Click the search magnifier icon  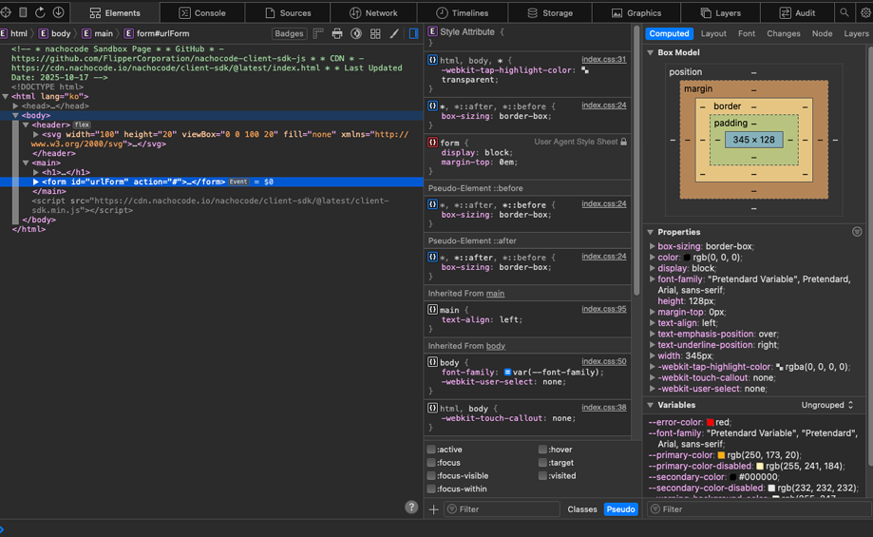[844, 13]
